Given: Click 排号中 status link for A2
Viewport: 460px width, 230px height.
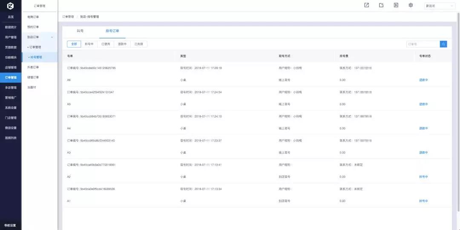Looking at the screenshot, I should coord(423,177).
